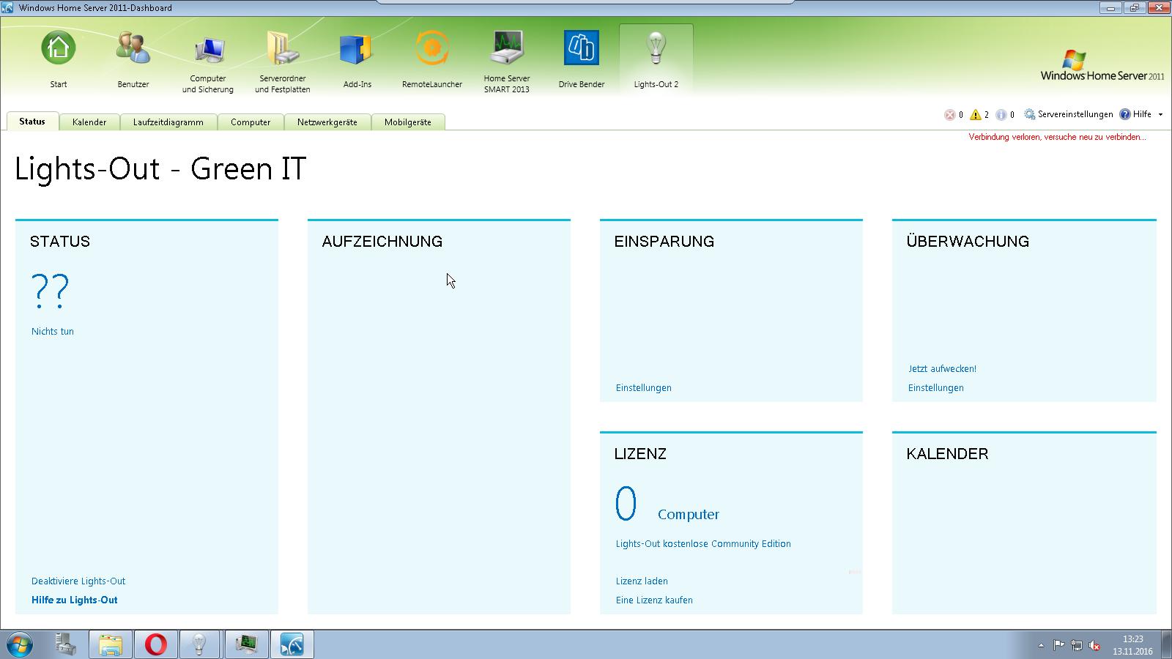Open Home Server SMART 2013
This screenshot has height=659, width=1172.
click(507, 61)
